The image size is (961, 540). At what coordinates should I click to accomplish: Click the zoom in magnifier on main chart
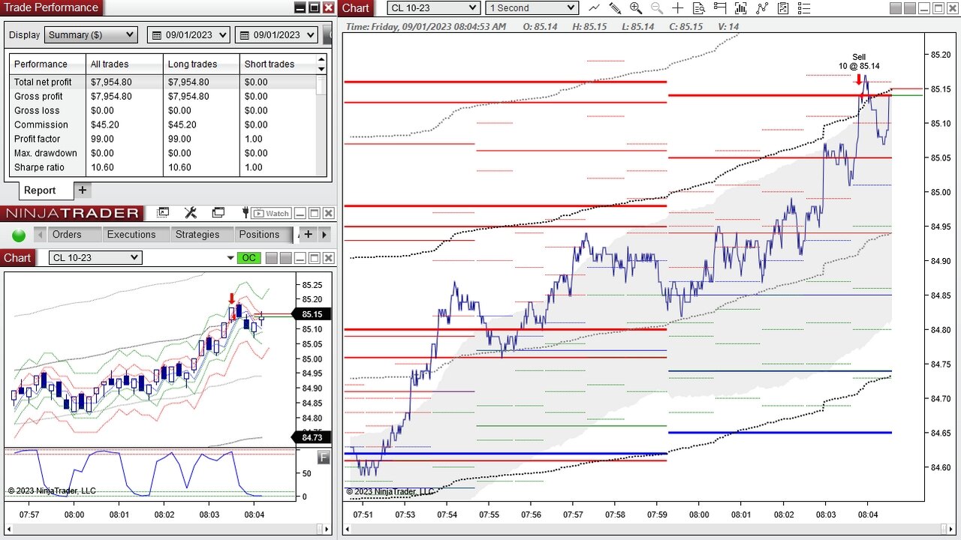tap(636, 8)
